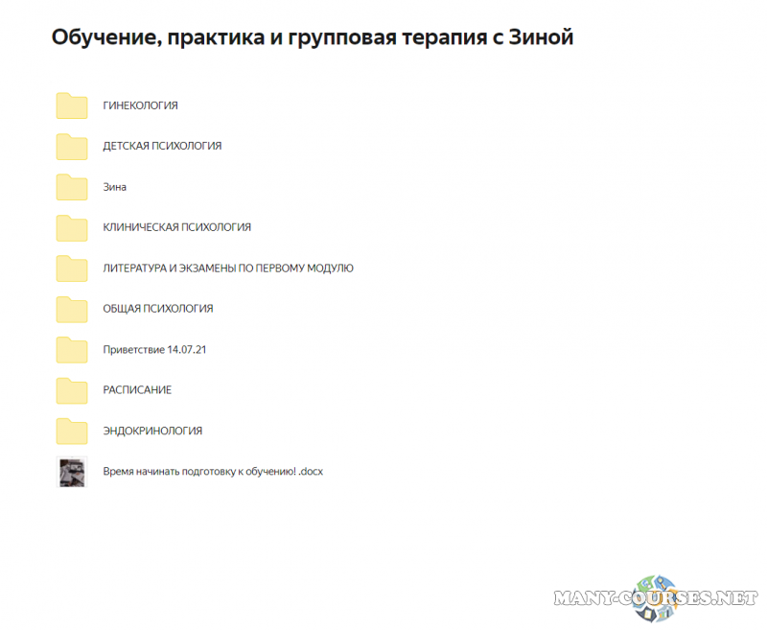Select the ОБЩАЯ ПСИХОЛОГИЯ folder name

pos(157,309)
